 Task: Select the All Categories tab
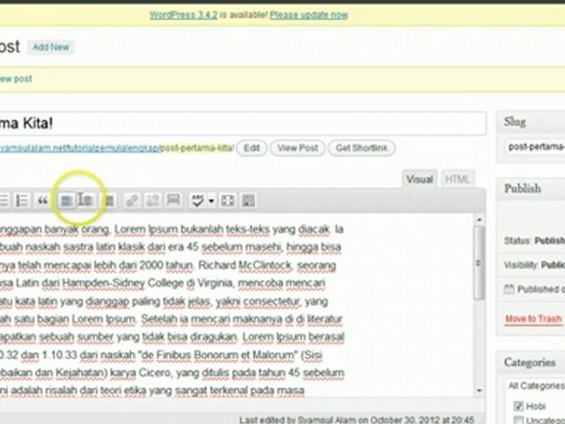[x=536, y=386]
